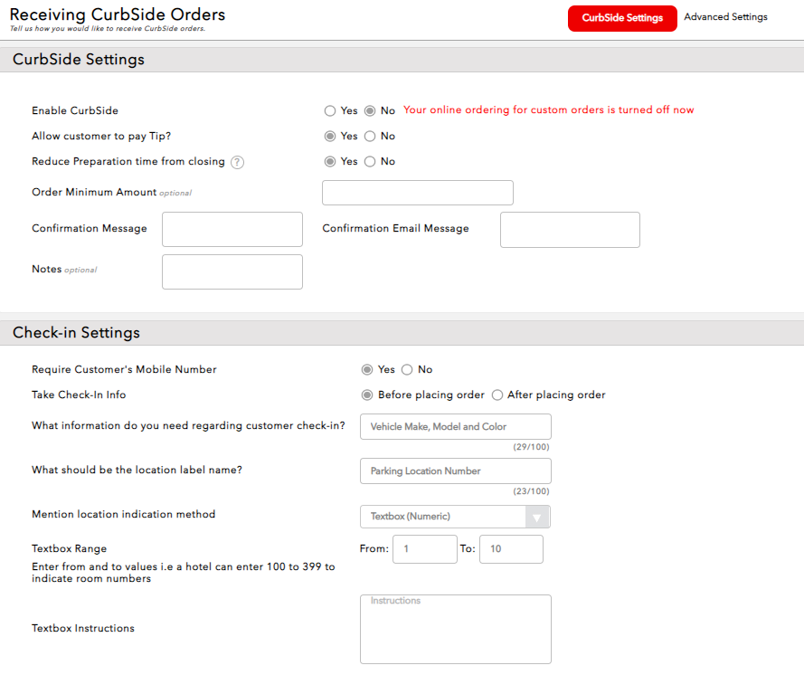The image size is (804, 675).
Task: Click the Textbox (Numeric) dropdown arrow
Action: 537,517
